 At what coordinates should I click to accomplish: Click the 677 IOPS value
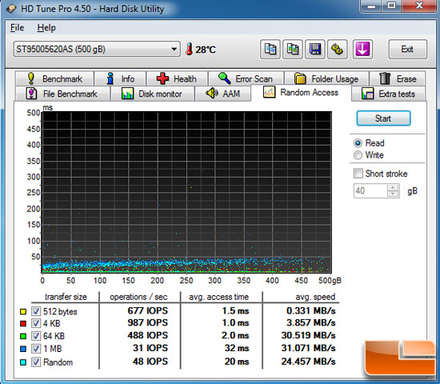(x=148, y=310)
